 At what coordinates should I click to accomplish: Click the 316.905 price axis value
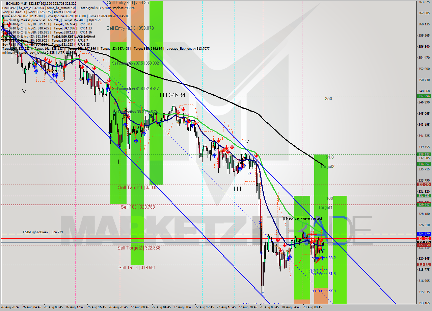[424, 281]
